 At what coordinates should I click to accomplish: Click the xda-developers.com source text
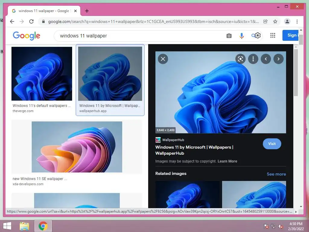pyautogui.click(x=28, y=184)
